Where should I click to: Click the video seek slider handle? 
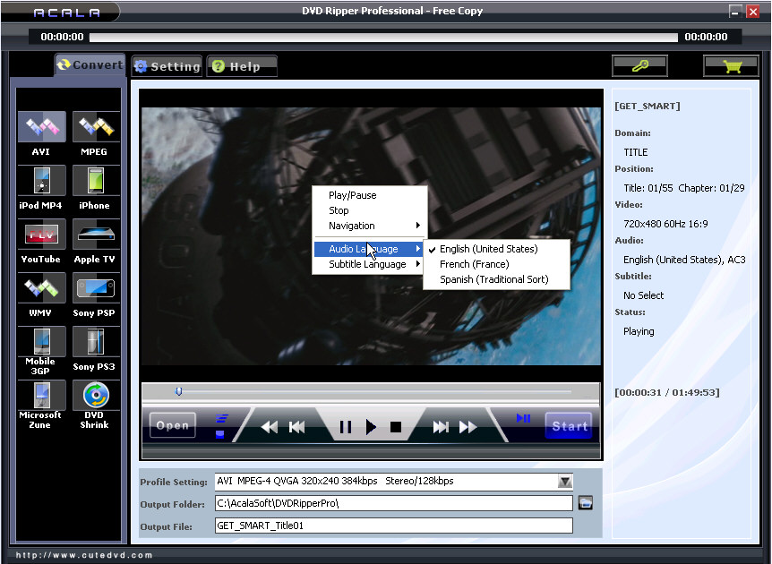[x=179, y=391]
